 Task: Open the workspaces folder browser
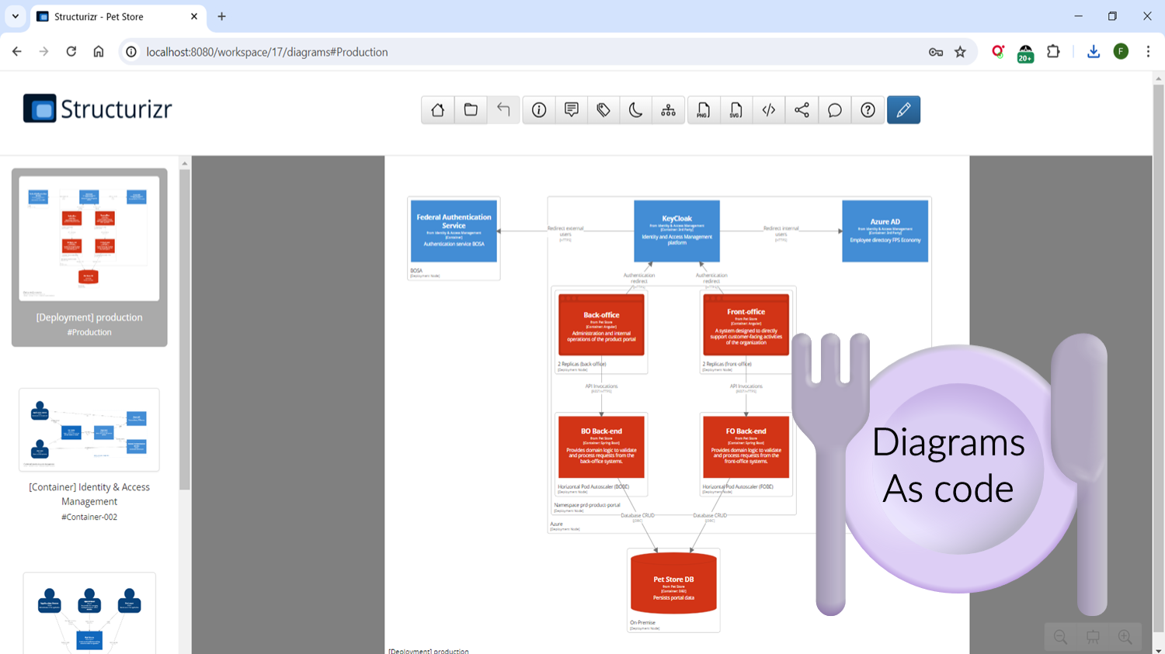coord(470,109)
